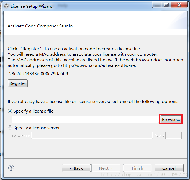Click the License Setup Wizard title icon
The image size is (190, 180).
click(6, 6)
